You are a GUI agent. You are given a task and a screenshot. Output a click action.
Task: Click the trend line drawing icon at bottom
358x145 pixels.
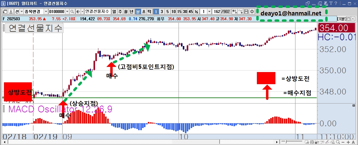327,142
